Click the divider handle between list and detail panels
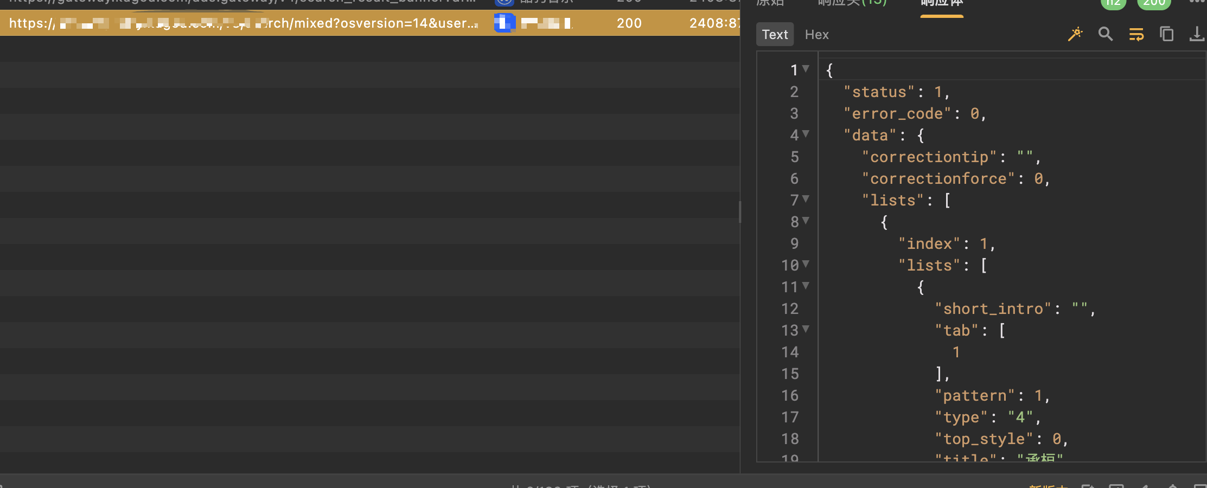1207x488 pixels. 740,211
